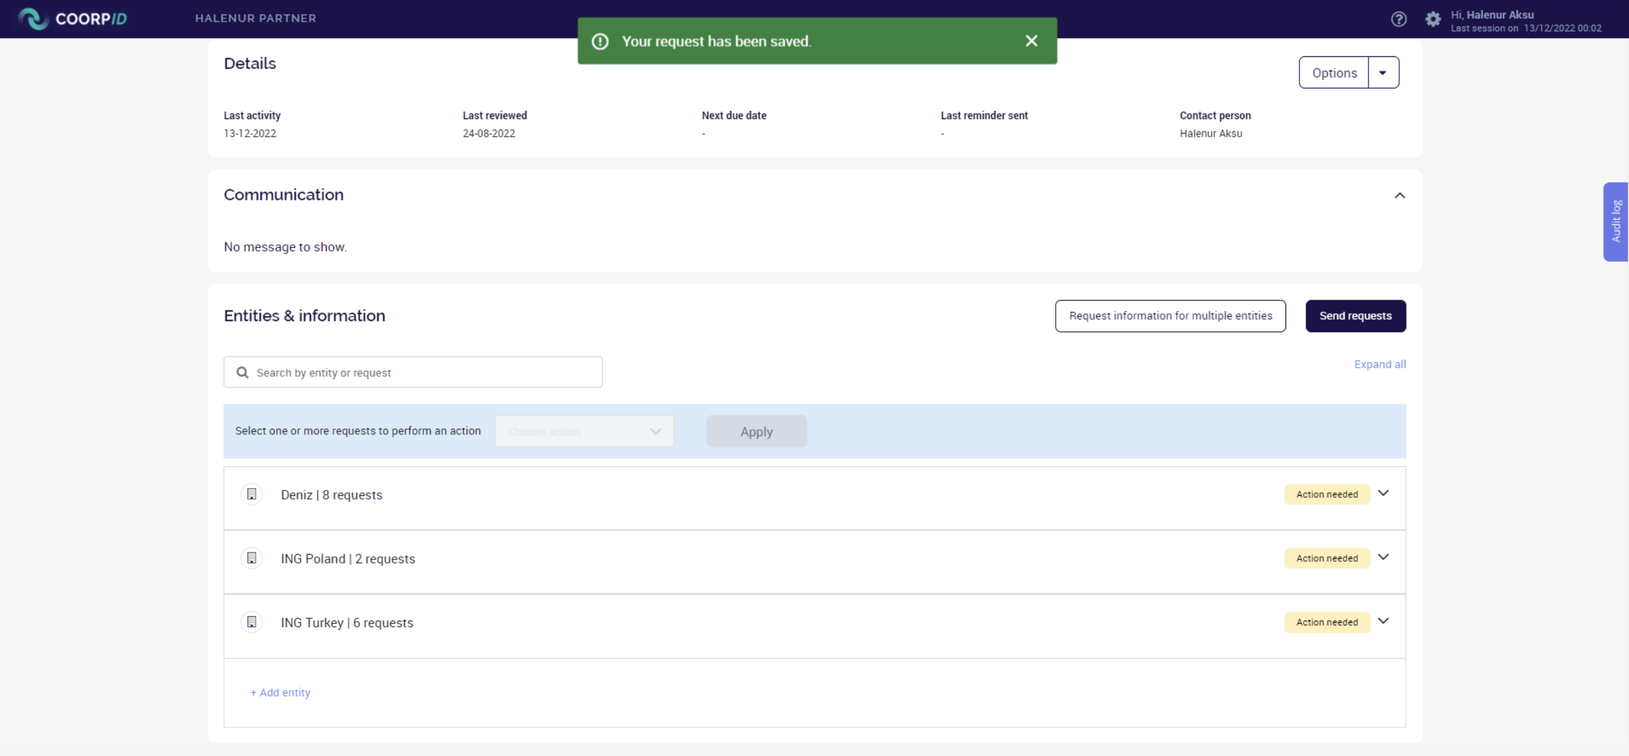Click Action needed badge for ING Turkey
The height and width of the screenshot is (756, 1629).
(1326, 622)
